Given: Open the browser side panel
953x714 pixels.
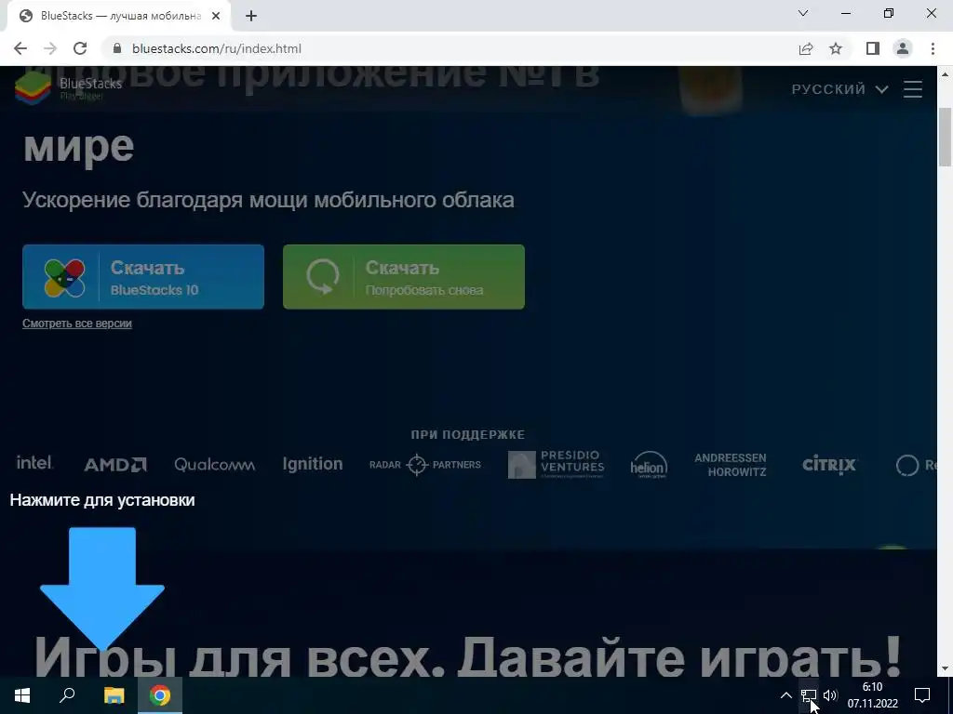Looking at the screenshot, I should (873, 48).
